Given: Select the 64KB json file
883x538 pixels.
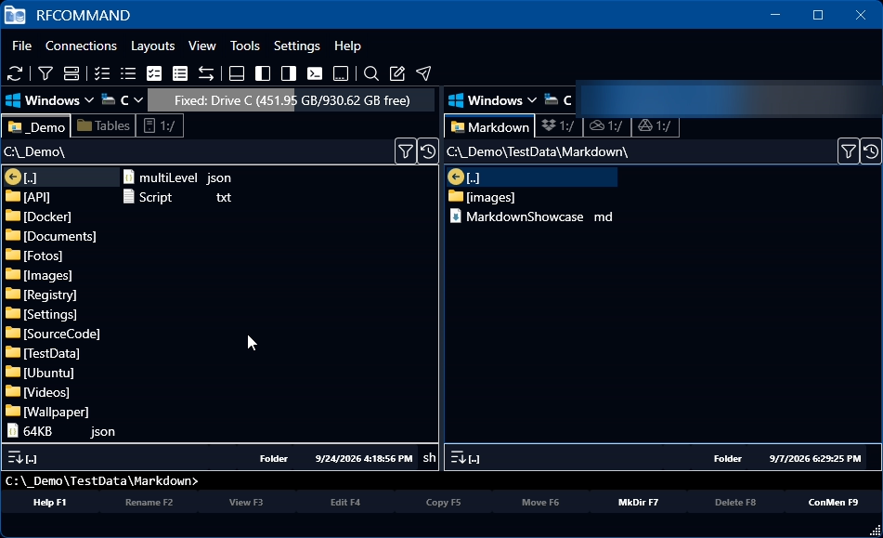Looking at the screenshot, I should coord(61,431).
